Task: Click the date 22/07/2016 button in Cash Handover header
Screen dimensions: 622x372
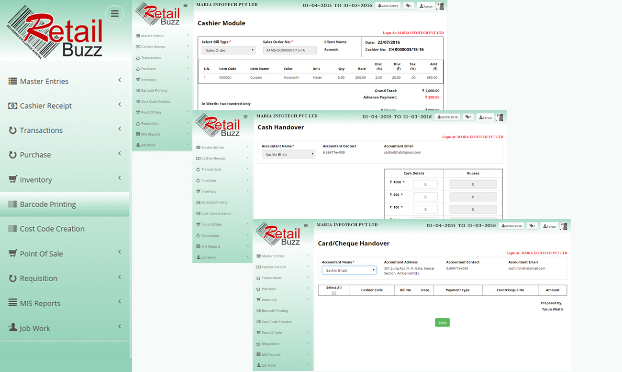Action: [447, 117]
